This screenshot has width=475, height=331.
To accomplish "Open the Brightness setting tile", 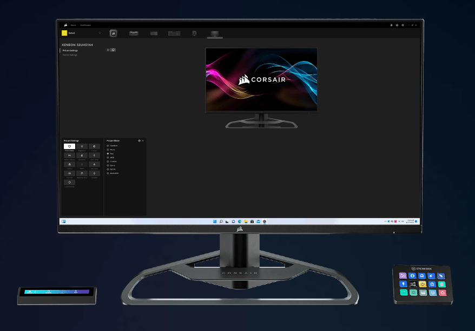I will coord(82,147).
